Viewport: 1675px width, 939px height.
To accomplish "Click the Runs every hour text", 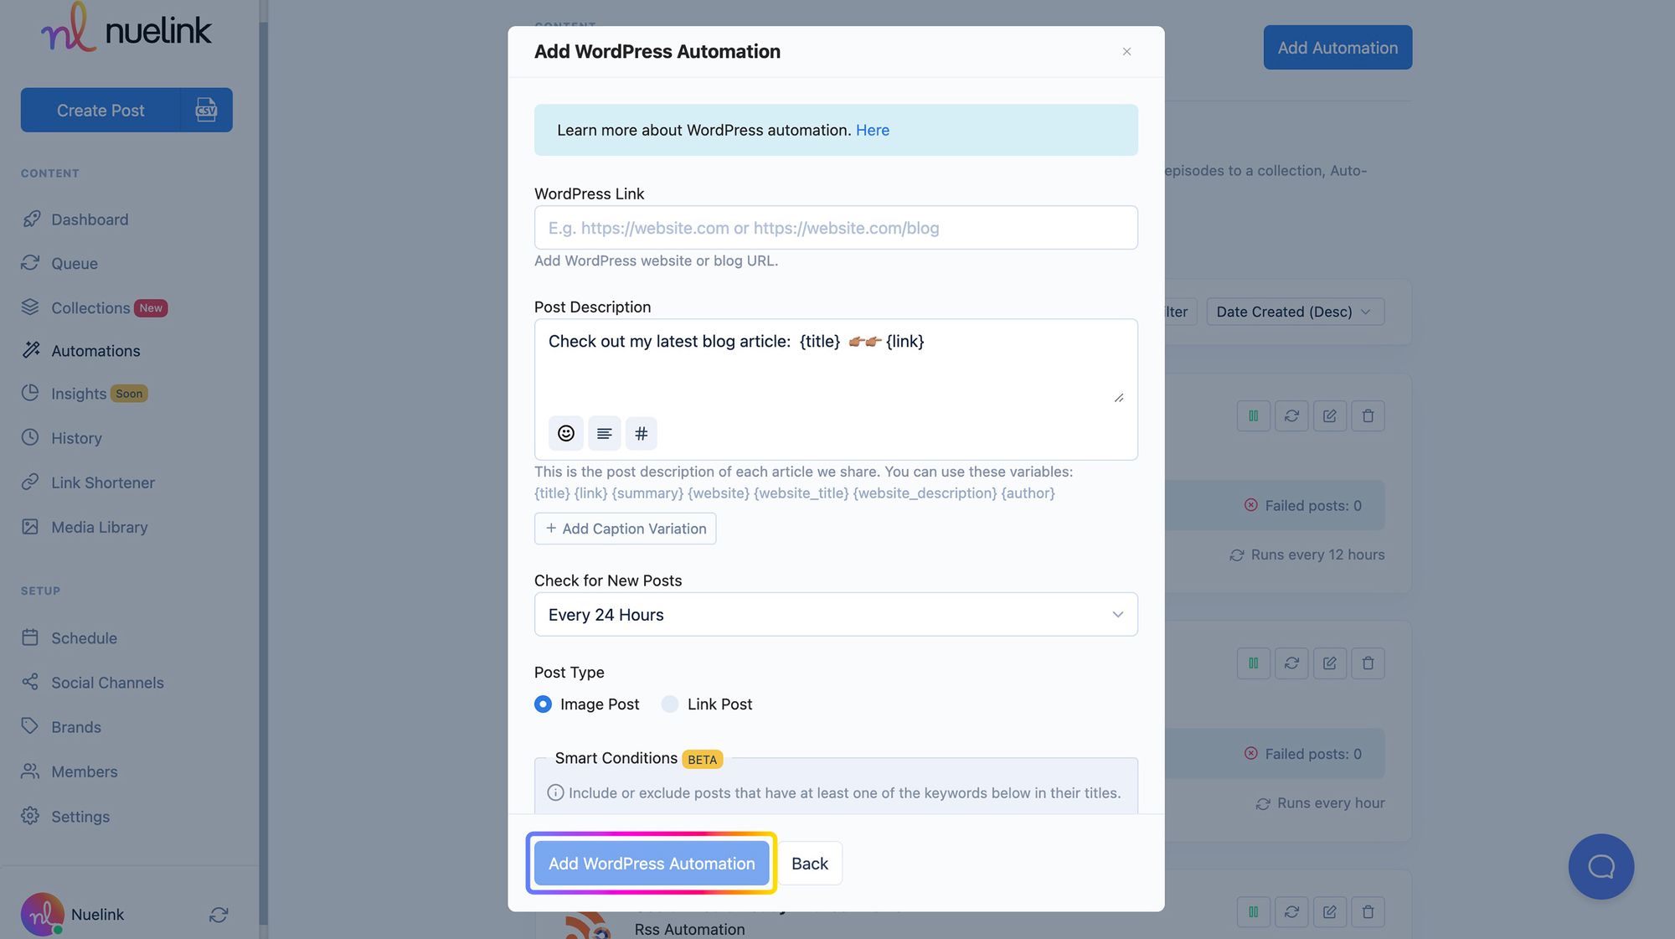I will (x=1331, y=803).
